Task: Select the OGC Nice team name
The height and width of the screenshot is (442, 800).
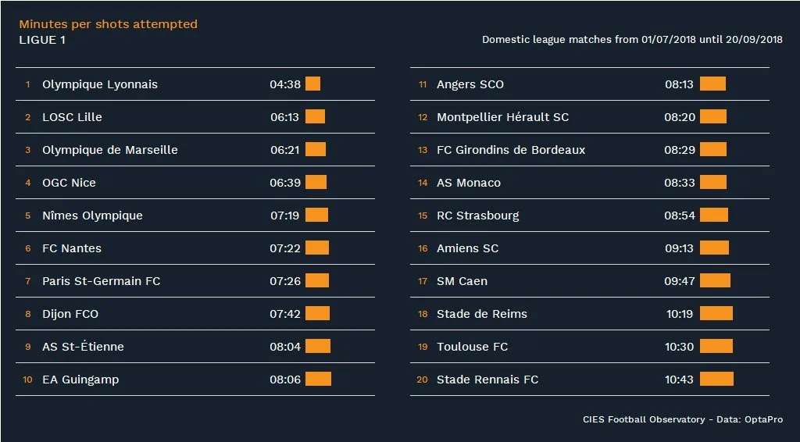Action: 69,183
